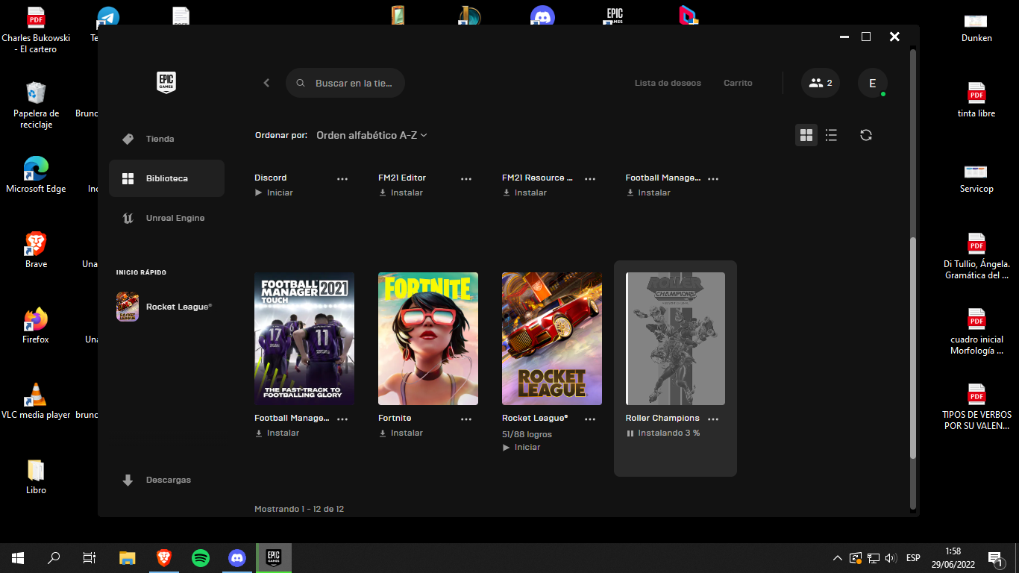Start Rocket League with Iniciar
The image size is (1019, 573).
521,447
